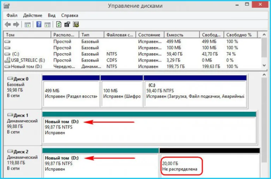The width and height of the screenshot is (271, 179).
Task: Sort by the Свободно % column header
Action: (241, 35)
